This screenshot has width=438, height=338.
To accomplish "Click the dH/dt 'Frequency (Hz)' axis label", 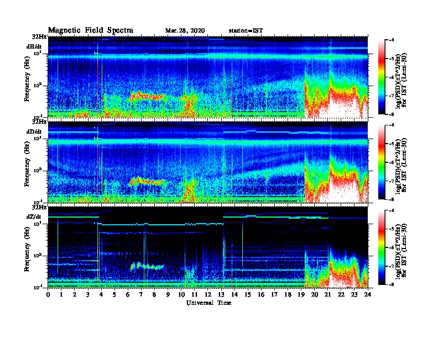I will tap(27, 79).
